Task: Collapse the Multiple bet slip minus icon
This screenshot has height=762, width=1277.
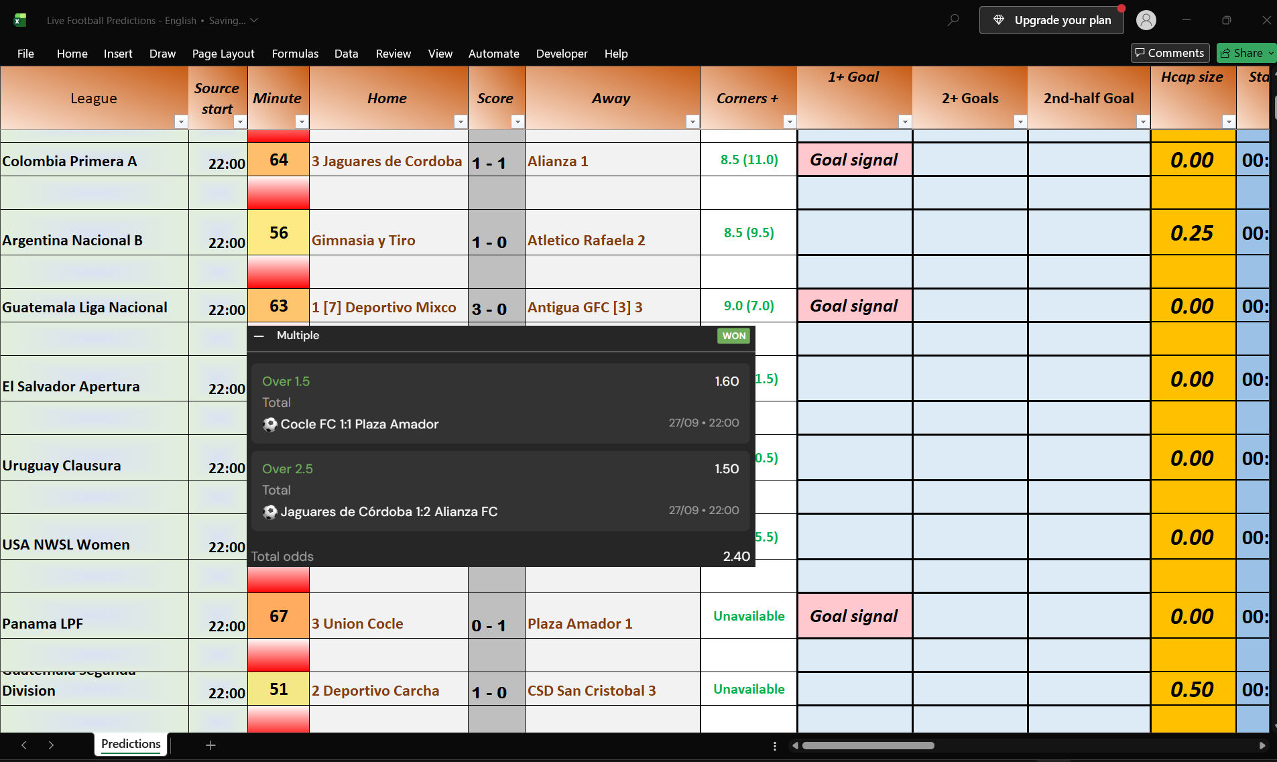Action: (x=259, y=336)
